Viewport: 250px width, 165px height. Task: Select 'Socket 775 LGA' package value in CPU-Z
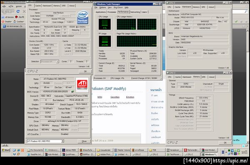[58, 19]
